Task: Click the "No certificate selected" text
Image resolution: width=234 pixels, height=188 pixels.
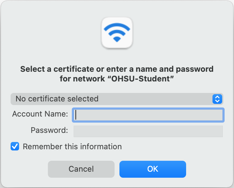Action: click(57, 99)
